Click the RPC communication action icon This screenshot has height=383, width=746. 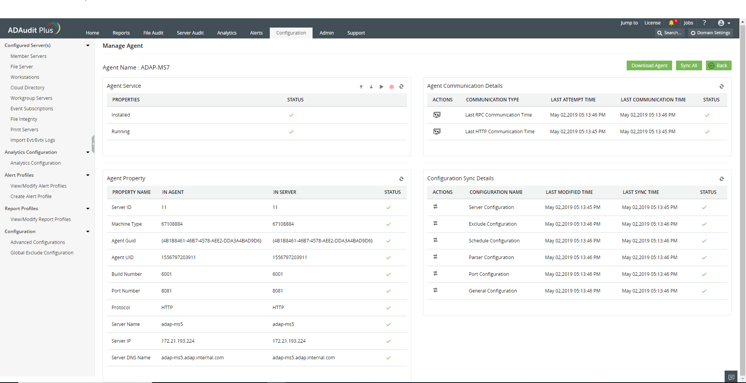(437, 115)
